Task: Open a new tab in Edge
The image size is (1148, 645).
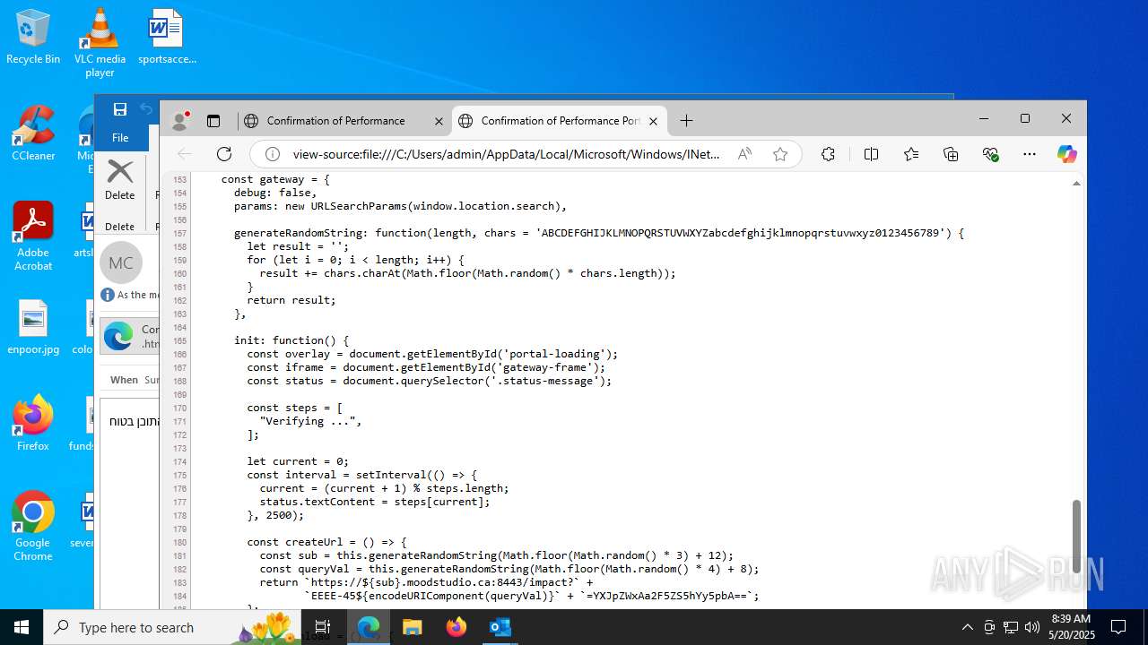Action: (686, 120)
